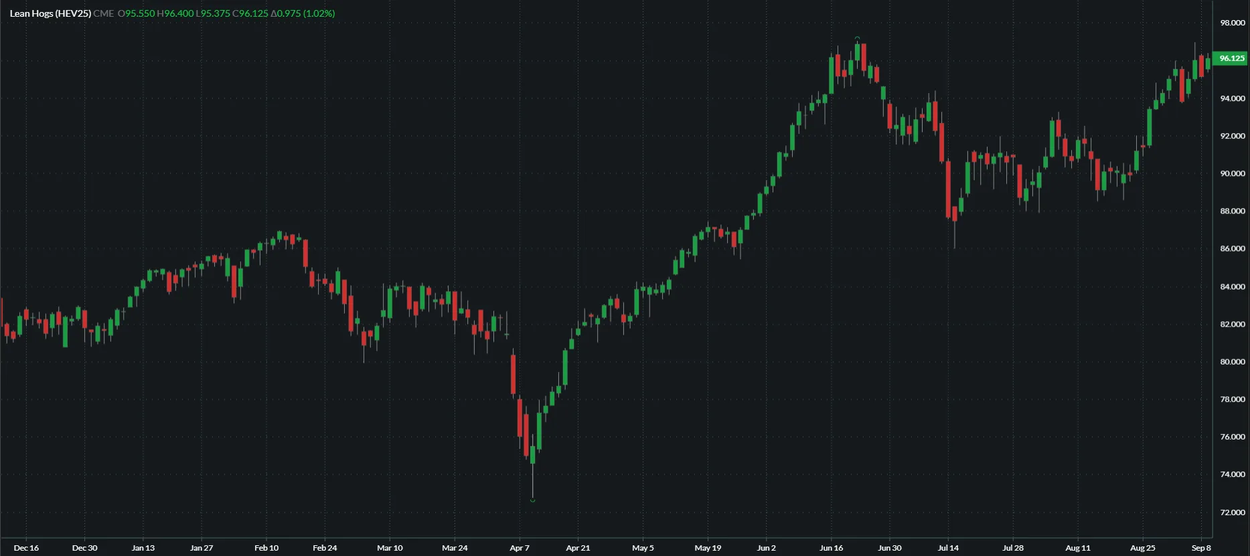Click the open value O95.550 in header
Image resolution: width=1250 pixels, height=556 pixels.
tap(137, 13)
